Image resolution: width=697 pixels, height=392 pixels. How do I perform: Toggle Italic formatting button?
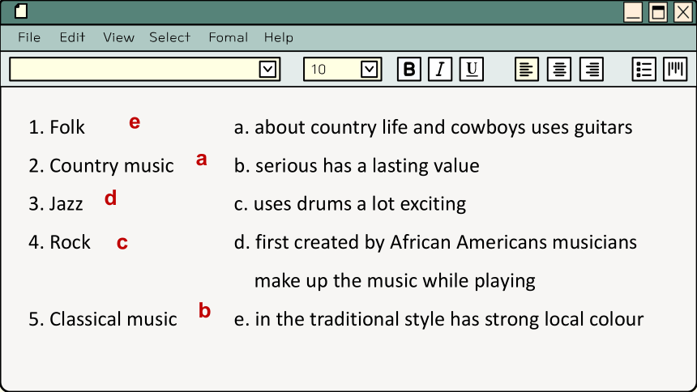440,70
